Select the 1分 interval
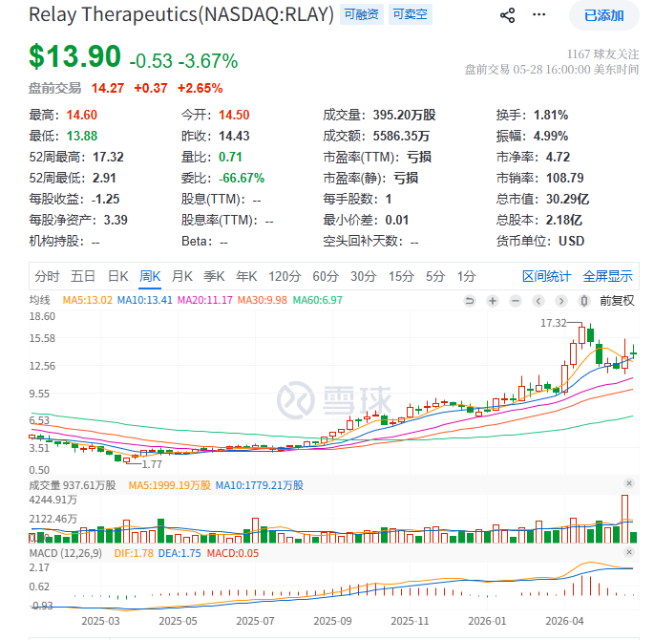Viewport: 654px width, 640px height. 466,276
